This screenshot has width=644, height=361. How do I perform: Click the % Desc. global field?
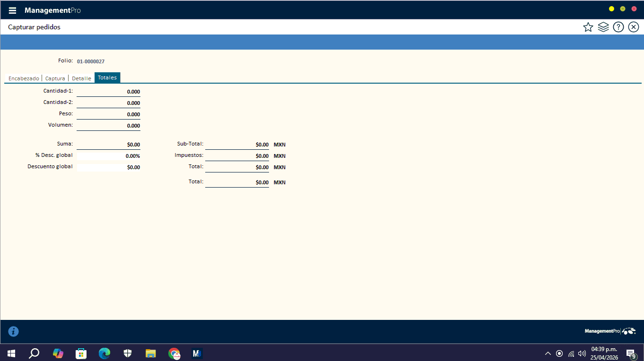108,156
